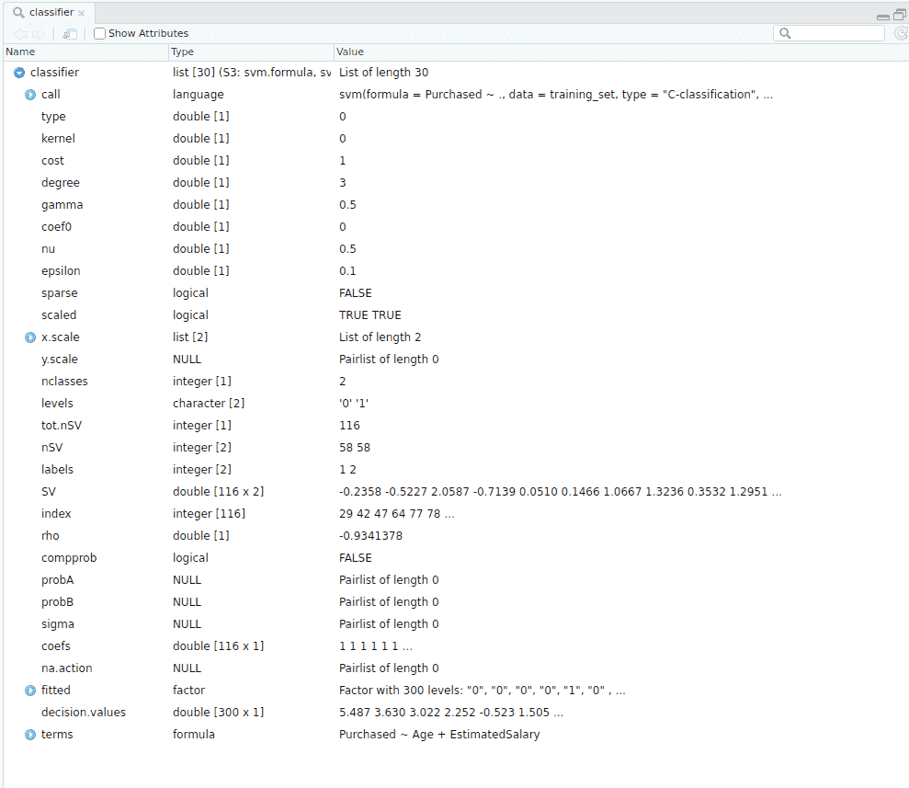Image resolution: width=909 pixels, height=788 pixels.
Task: Click the show in new window icon
Action: 70,34
